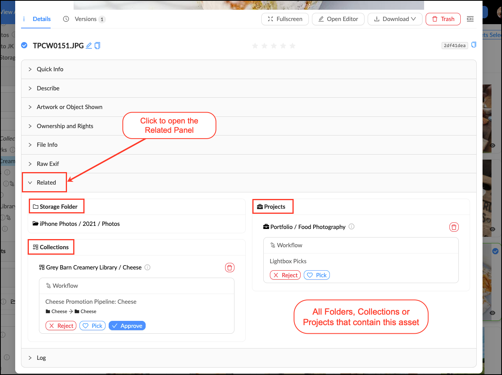This screenshot has width=502, height=375.
Task: Open the Download dropdown
Action: point(395,19)
